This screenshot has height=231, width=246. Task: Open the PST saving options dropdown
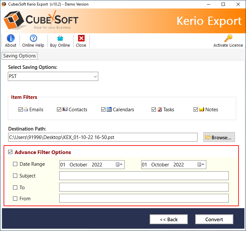53,76
